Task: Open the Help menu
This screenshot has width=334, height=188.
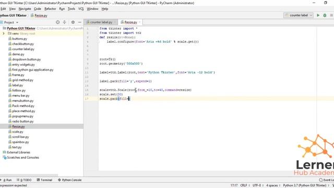Action: point(104,9)
